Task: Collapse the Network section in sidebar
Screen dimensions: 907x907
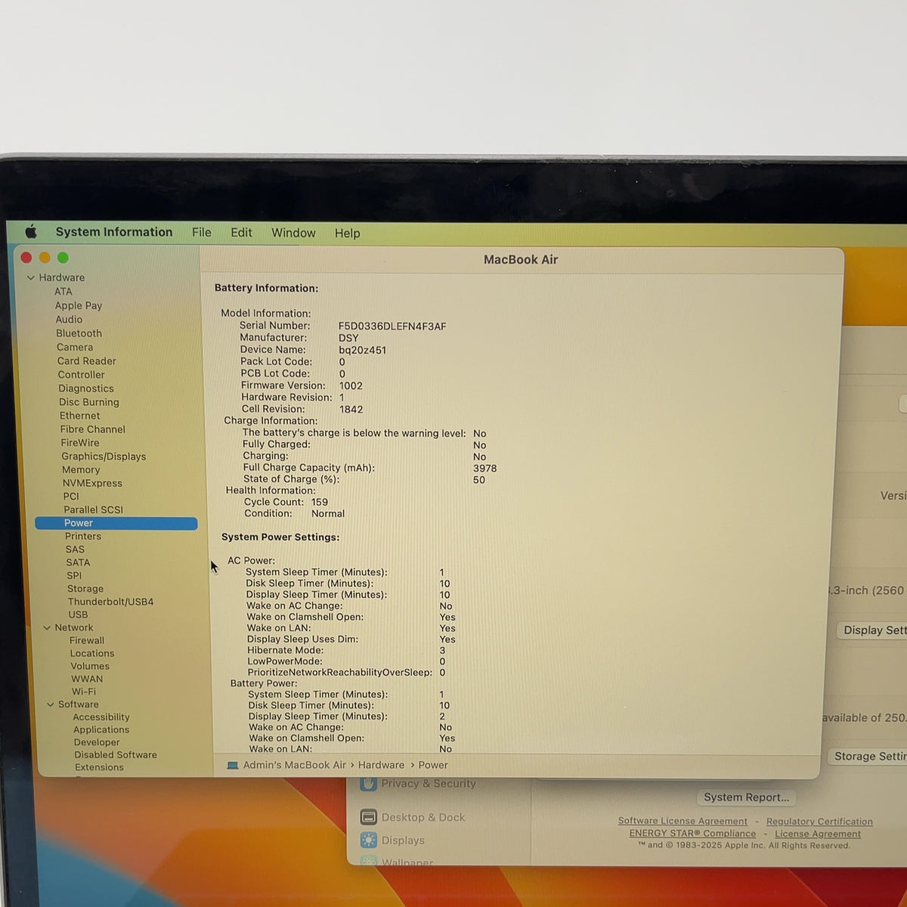Action: (47, 627)
